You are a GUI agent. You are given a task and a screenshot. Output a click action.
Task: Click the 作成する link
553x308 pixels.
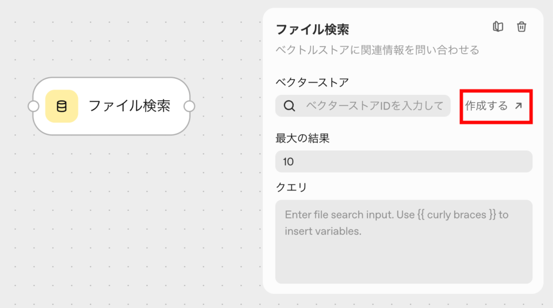487,106
